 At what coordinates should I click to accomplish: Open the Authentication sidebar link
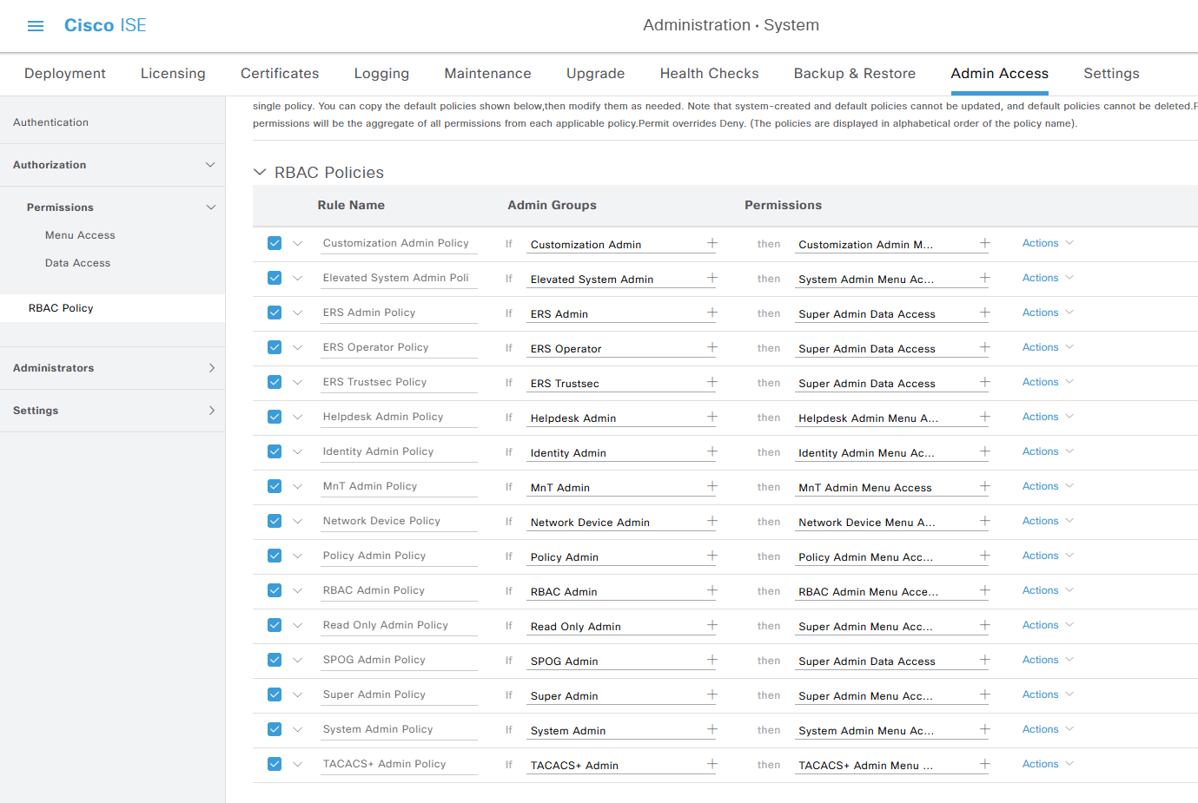tap(50, 122)
